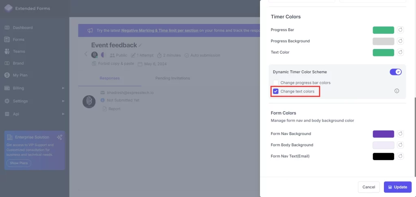
Task: Click the Settings gear icon
Action: pos(7,101)
